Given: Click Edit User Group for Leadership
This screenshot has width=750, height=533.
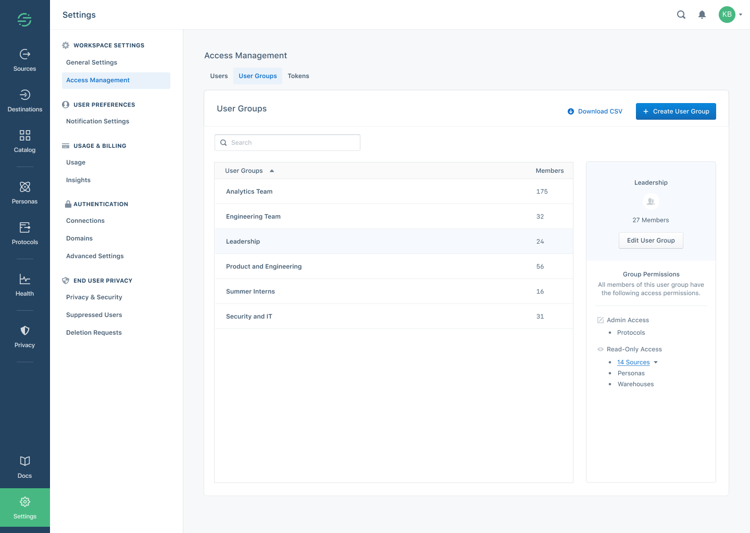Looking at the screenshot, I should point(651,240).
